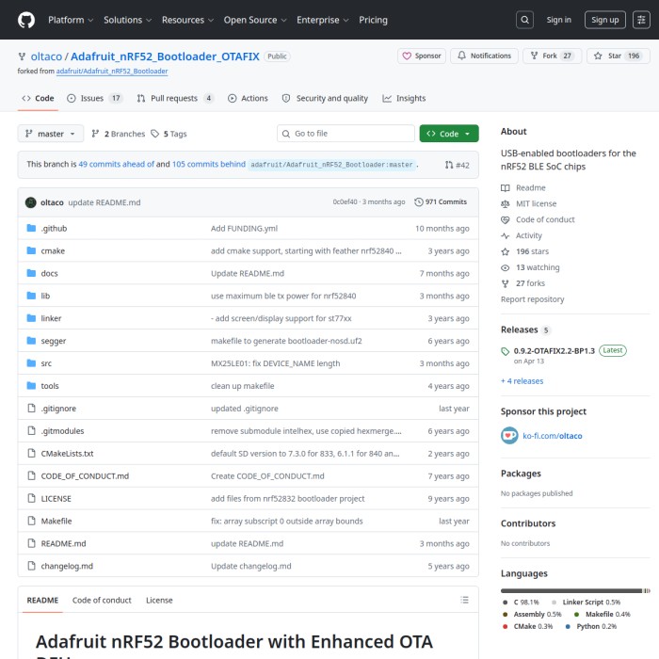The image size is (659, 659).
Task: Open the master branch selector dropdown
Action: coord(51,134)
